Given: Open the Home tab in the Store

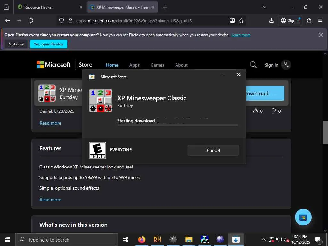Looking at the screenshot, I should 112,65.
